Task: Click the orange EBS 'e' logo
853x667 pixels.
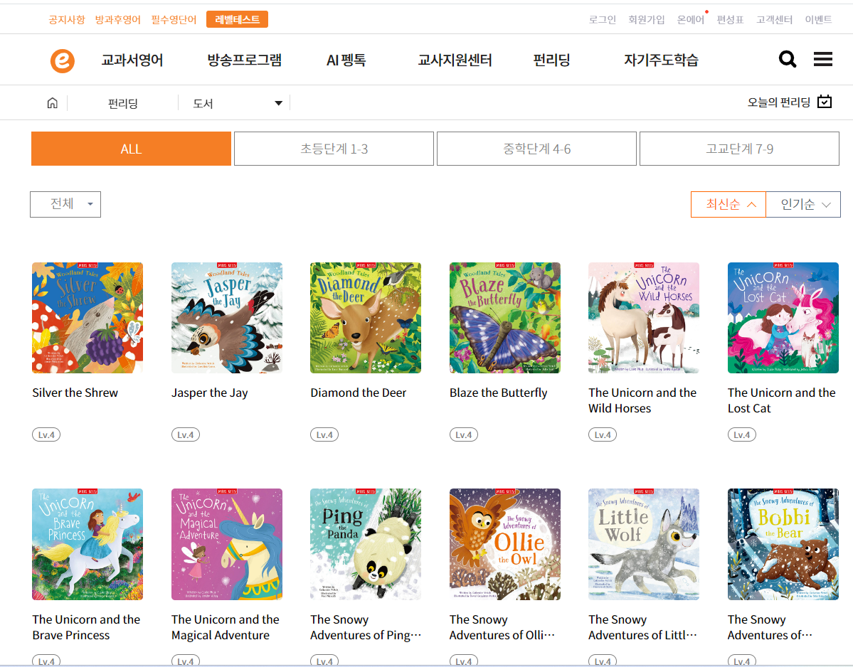Action: point(63,60)
